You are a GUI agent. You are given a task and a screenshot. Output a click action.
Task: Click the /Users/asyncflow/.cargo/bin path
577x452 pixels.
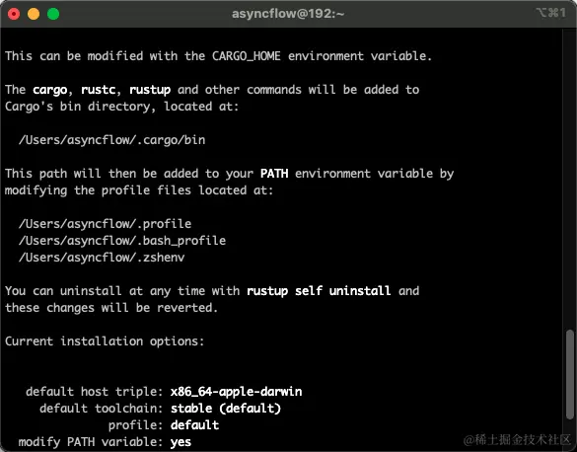(111, 140)
